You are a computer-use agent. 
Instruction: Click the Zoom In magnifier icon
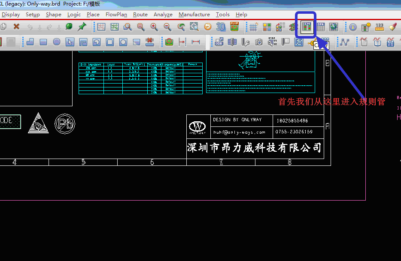pyautogui.click(x=154, y=27)
